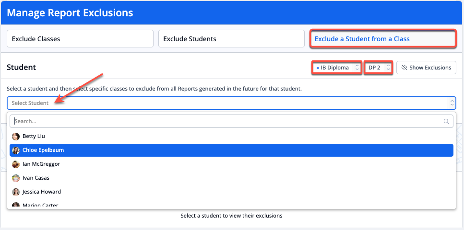The height and width of the screenshot is (230, 464).
Task: Click the crossed-eye icon in Show Exclusions
Action: pos(404,68)
